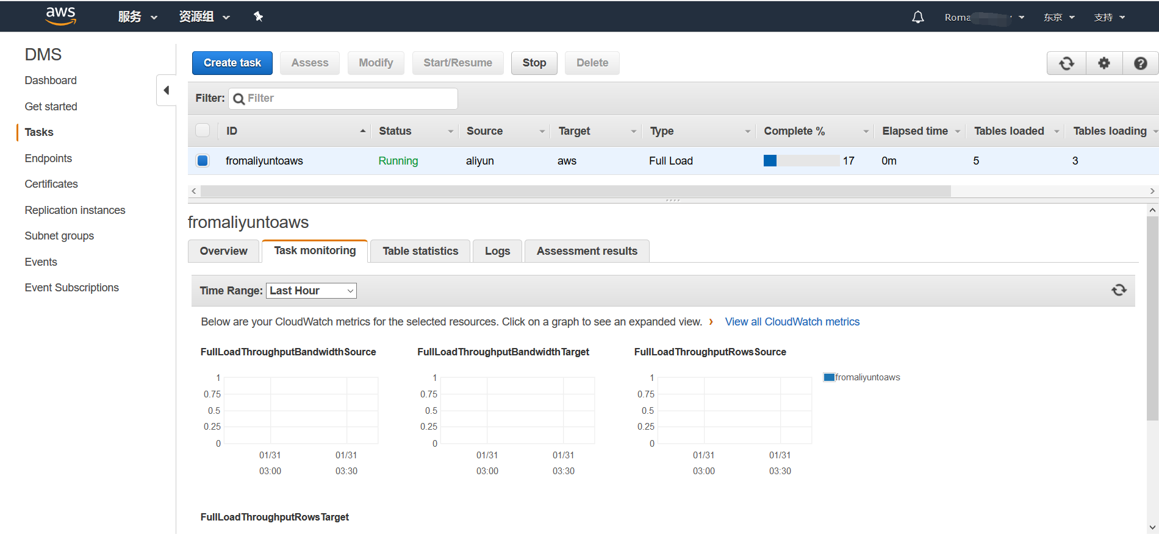Image resolution: width=1159 pixels, height=540 pixels.
Task: Open Source column filter arrow
Action: pyautogui.click(x=542, y=131)
